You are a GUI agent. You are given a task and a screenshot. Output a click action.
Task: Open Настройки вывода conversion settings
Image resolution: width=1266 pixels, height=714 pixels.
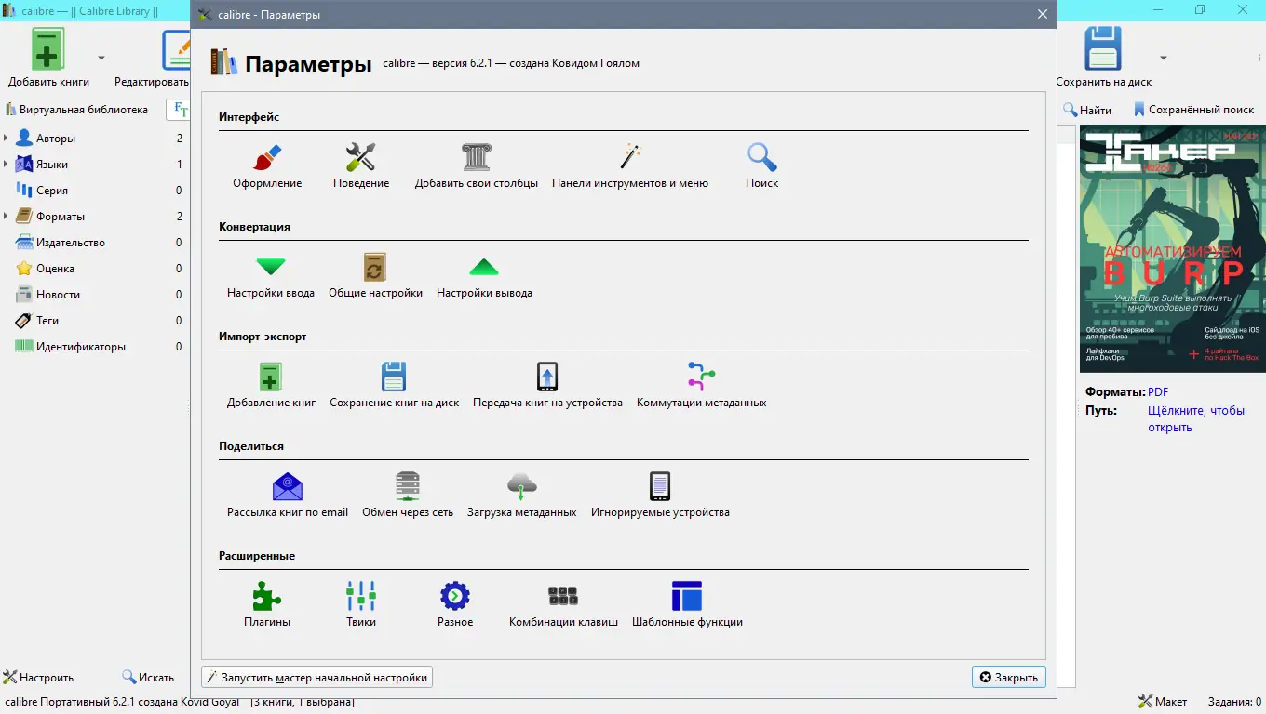[x=484, y=276]
